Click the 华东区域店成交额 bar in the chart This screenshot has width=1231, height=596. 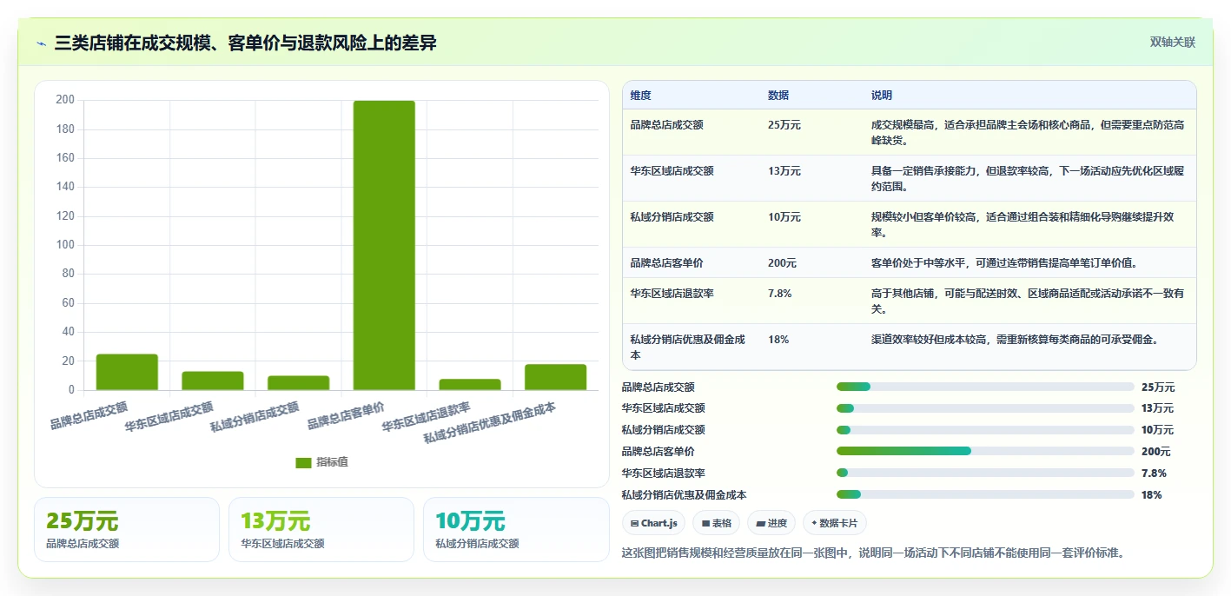(x=213, y=381)
